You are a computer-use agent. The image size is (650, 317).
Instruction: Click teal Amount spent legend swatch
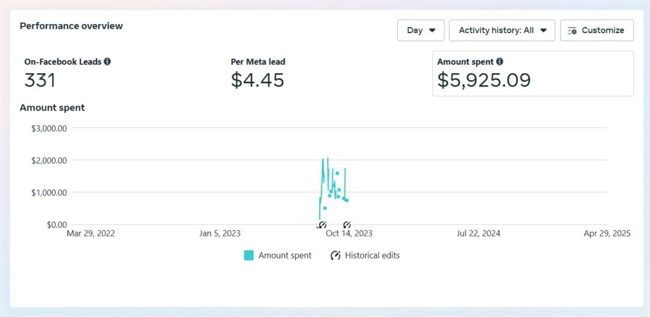coord(249,255)
